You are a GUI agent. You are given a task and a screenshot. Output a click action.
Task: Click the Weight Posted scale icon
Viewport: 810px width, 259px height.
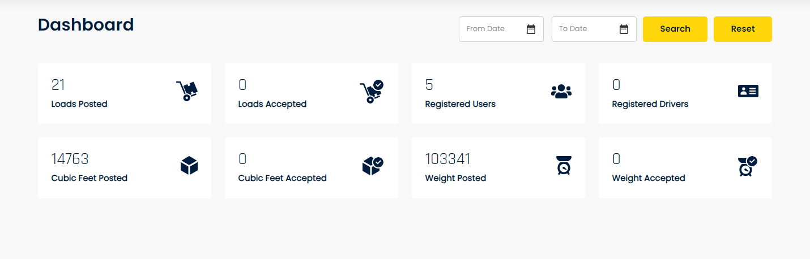[563, 165]
